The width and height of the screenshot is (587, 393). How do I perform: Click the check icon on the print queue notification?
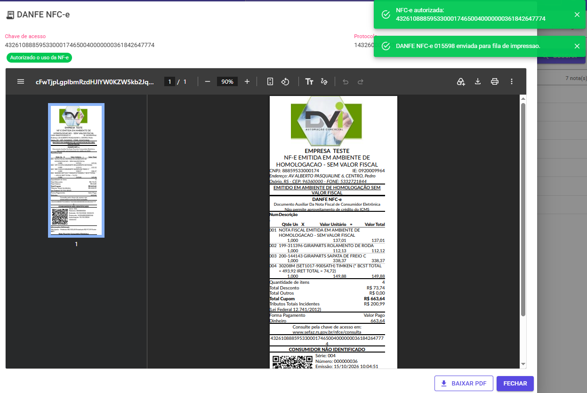(x=386, y=46)
